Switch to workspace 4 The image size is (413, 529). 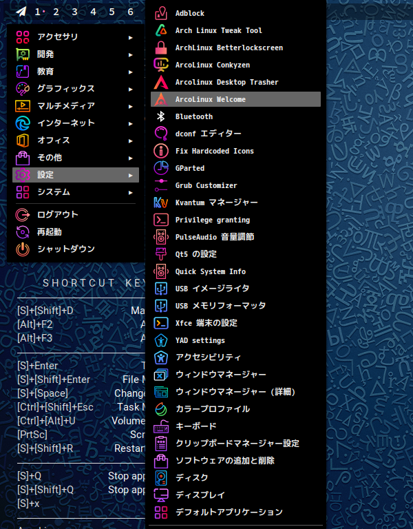[93, 12]
